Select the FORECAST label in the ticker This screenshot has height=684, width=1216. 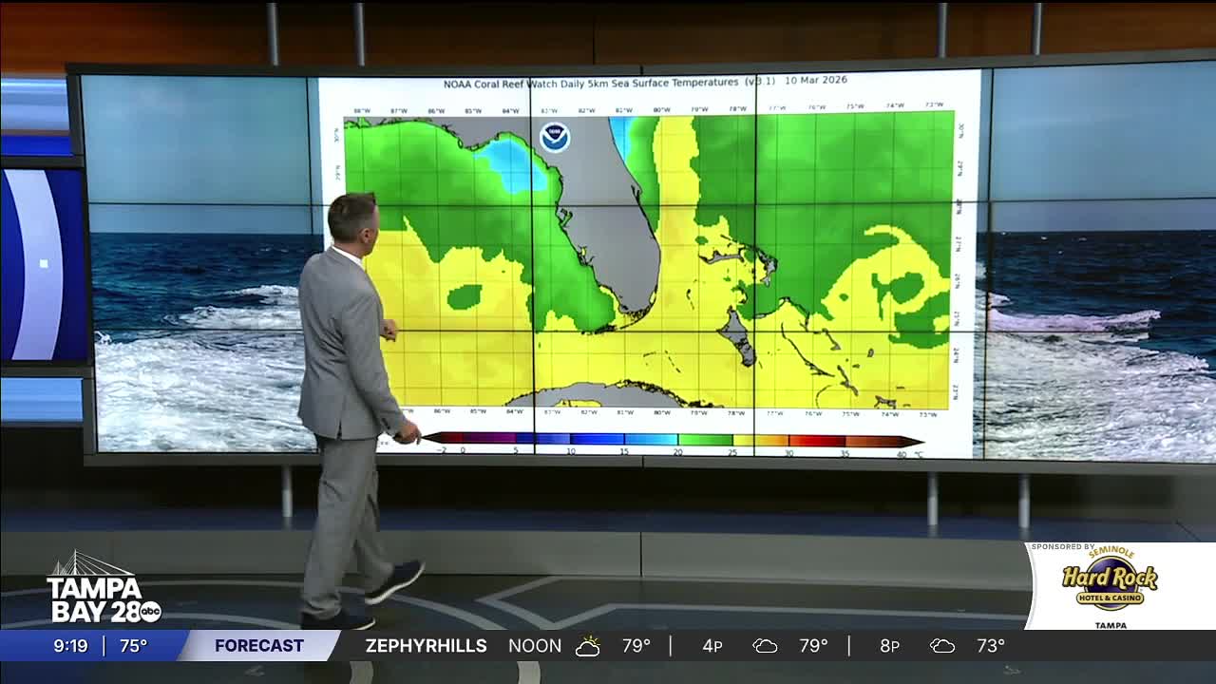pyautogui.click(x=258, y=646)
